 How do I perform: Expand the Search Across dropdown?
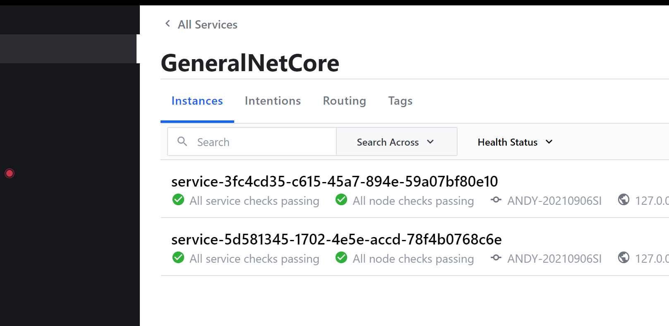click(x=396, y=142)
